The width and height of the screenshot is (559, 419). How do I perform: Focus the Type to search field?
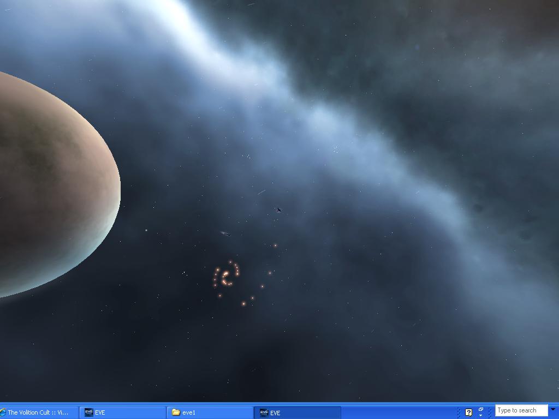[x=521, y=410]
